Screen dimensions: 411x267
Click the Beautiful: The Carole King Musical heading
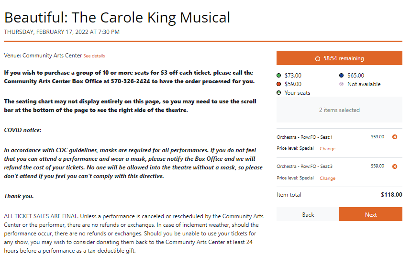pos(117,18)
